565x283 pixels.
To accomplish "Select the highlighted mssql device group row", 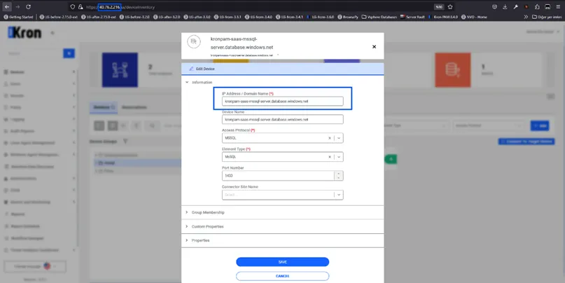I will pos(137,163).
